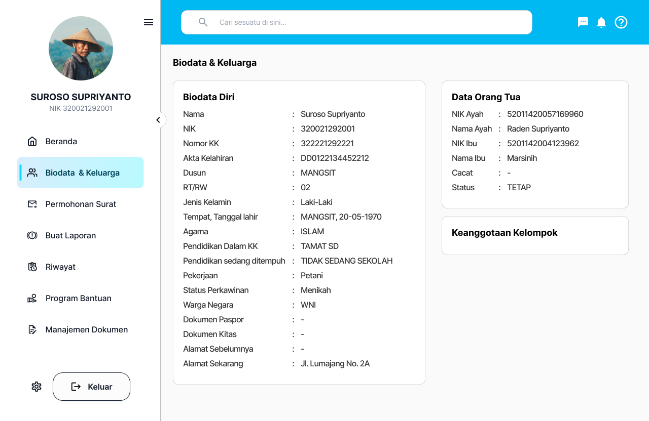Click the Manajemen Dokumen file icon

tap(32, 329)
